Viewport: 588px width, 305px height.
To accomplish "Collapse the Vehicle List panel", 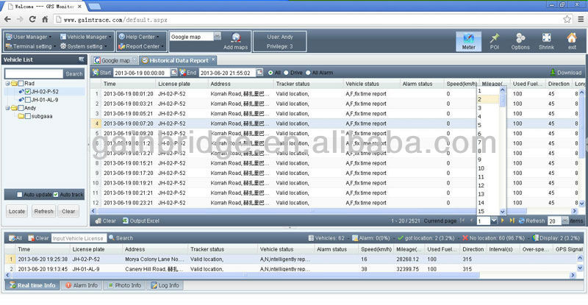I will coord(81,60).
